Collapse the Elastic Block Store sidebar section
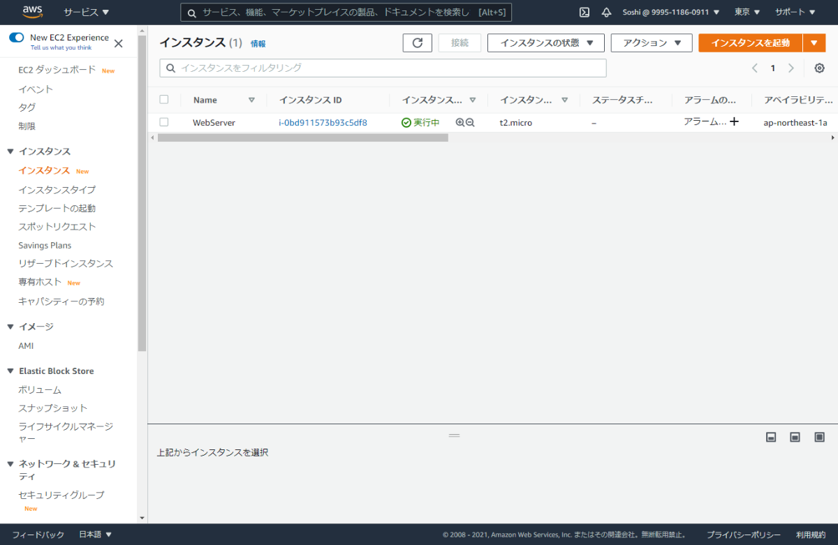The image size is (838, 545). pos(10,371)
